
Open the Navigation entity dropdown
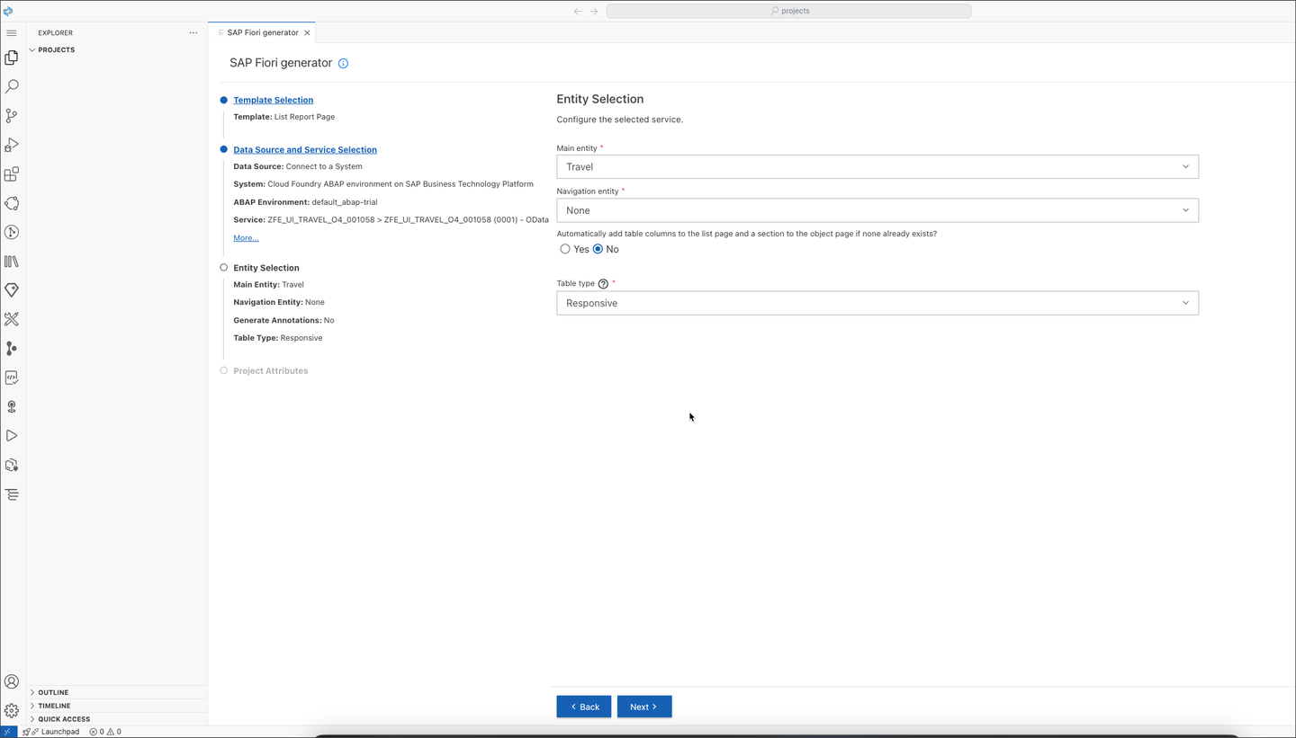pyautogui.click(x=877, y=210)
